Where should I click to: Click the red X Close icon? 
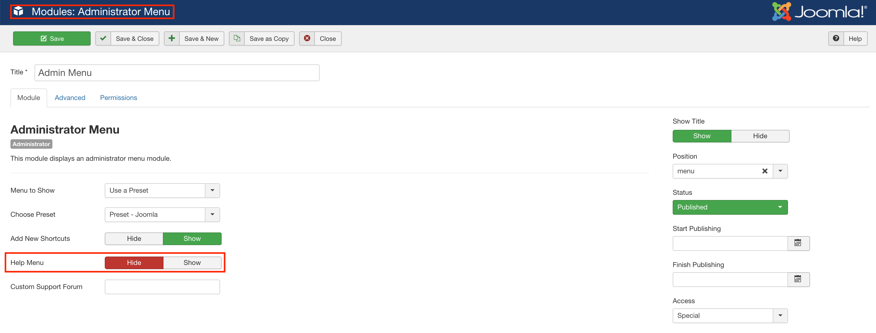click(307, 38)
